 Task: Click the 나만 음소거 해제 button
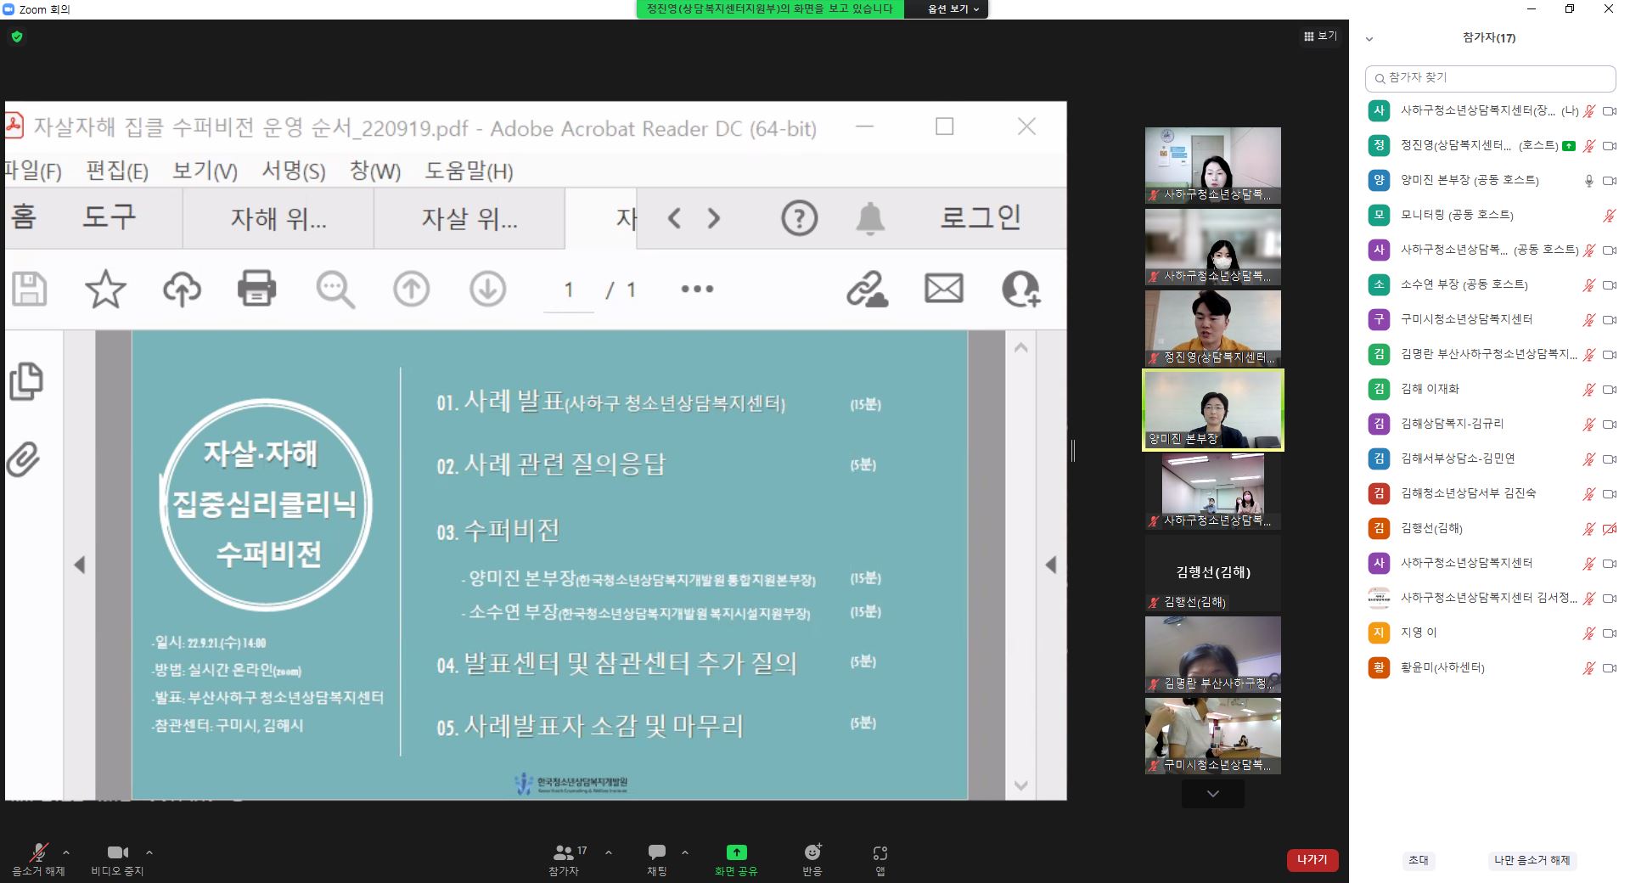click(x=1532, y=860)
